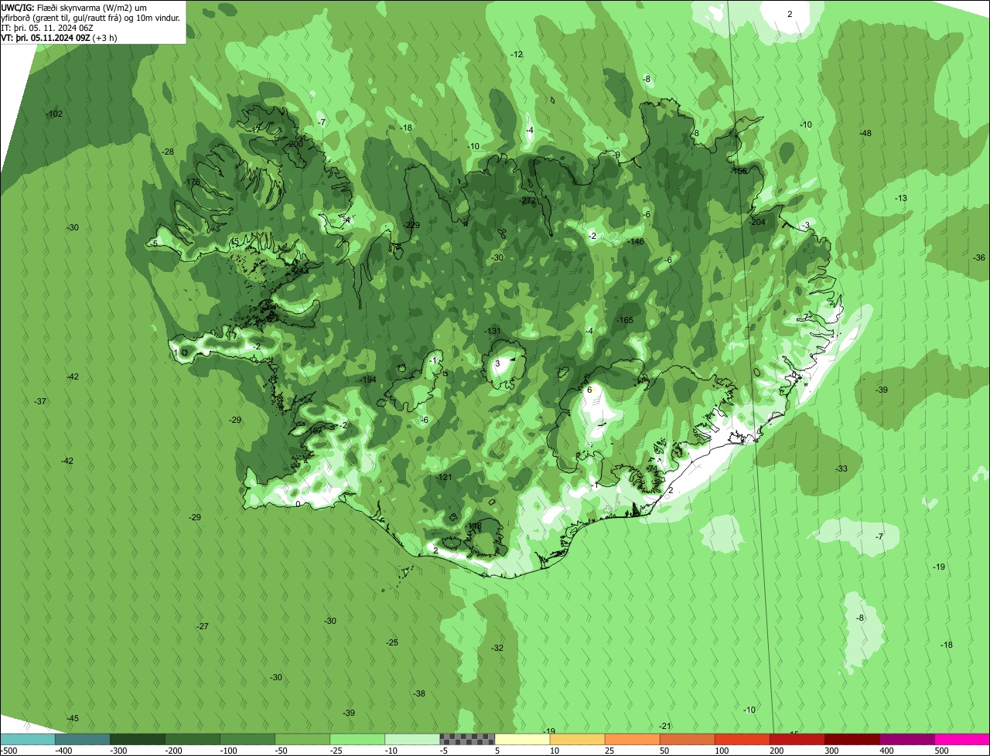Click the -121 value on the map

click(x=444, y=478)
